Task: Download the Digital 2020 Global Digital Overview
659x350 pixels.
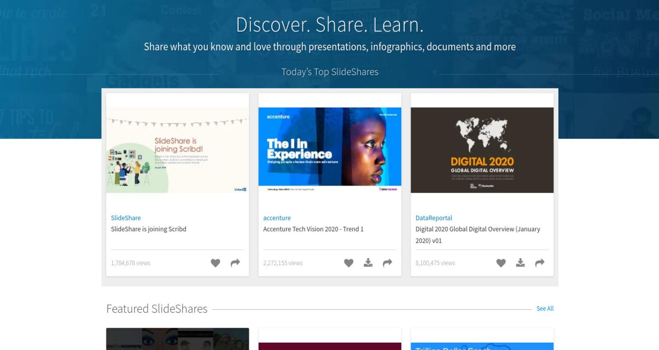Action: pos(520,262)
